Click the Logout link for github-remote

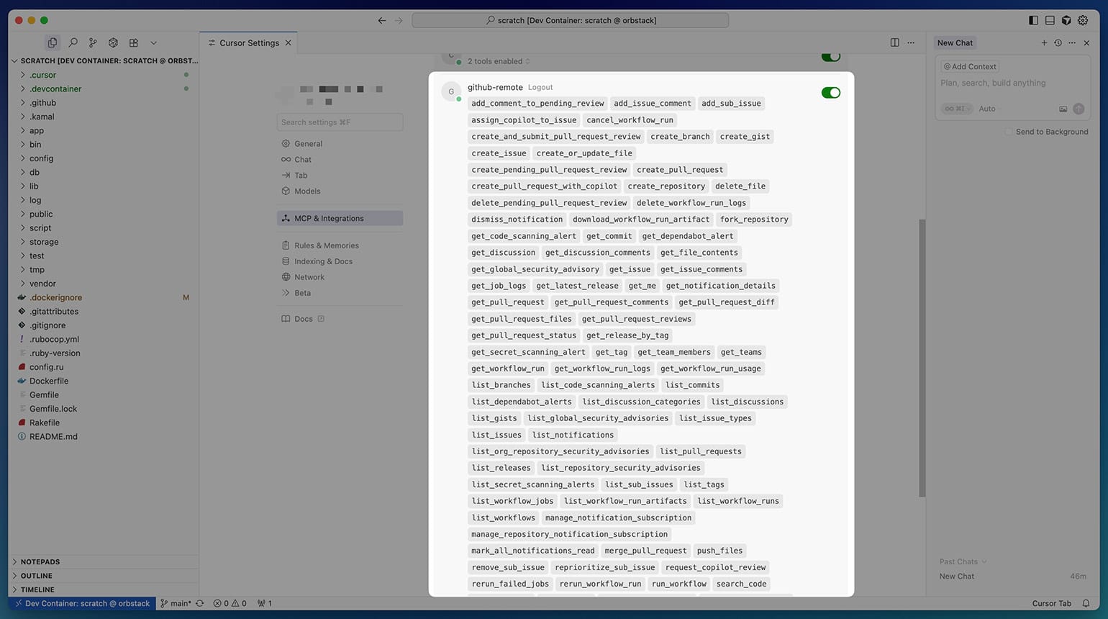[x=540, y=88]
